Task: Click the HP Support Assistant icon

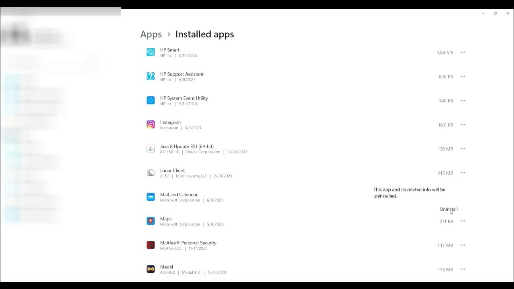Action: pos(151,76)
